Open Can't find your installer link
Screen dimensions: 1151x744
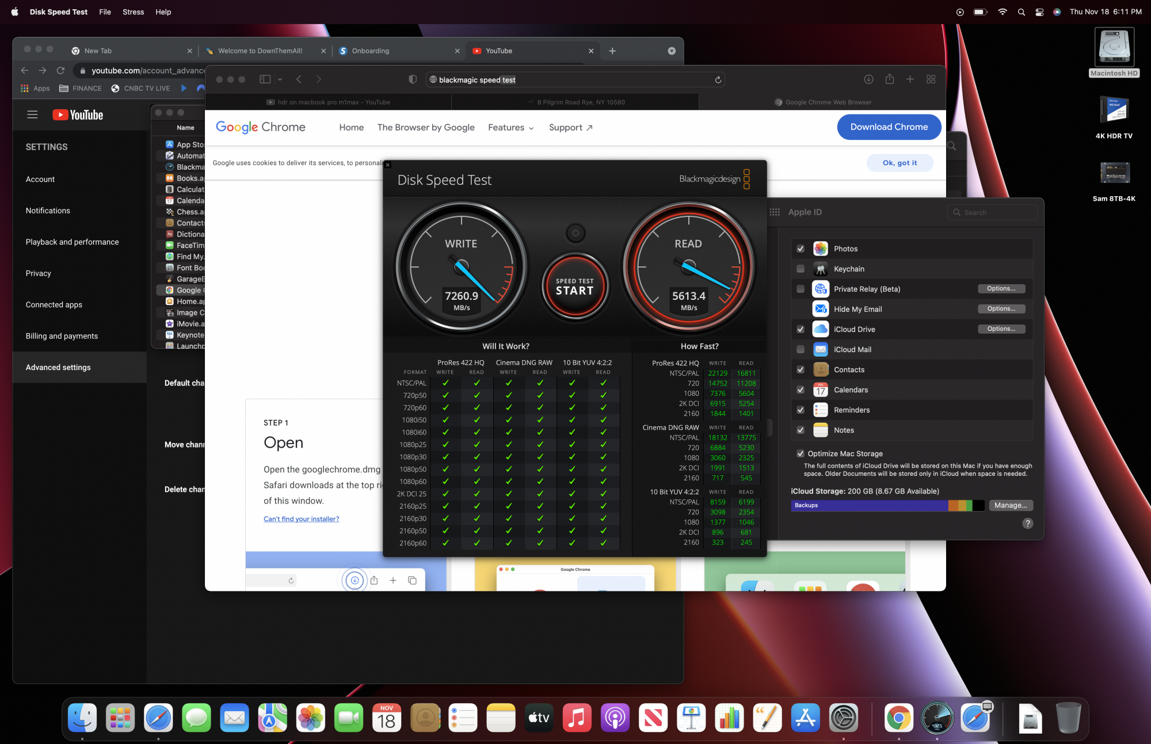(x=301, y=518)
